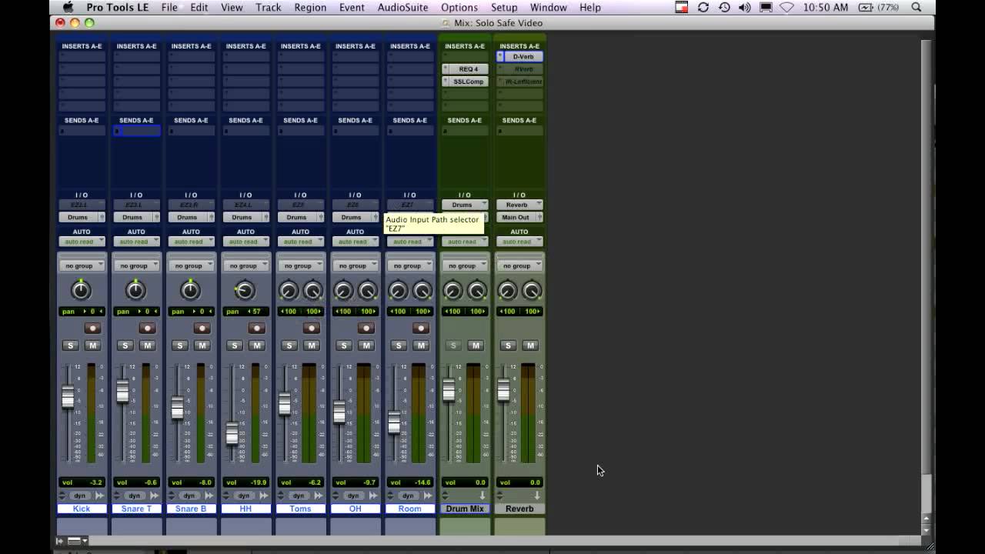Click the Kick track pan knob
985x554 pixels.
81,290
